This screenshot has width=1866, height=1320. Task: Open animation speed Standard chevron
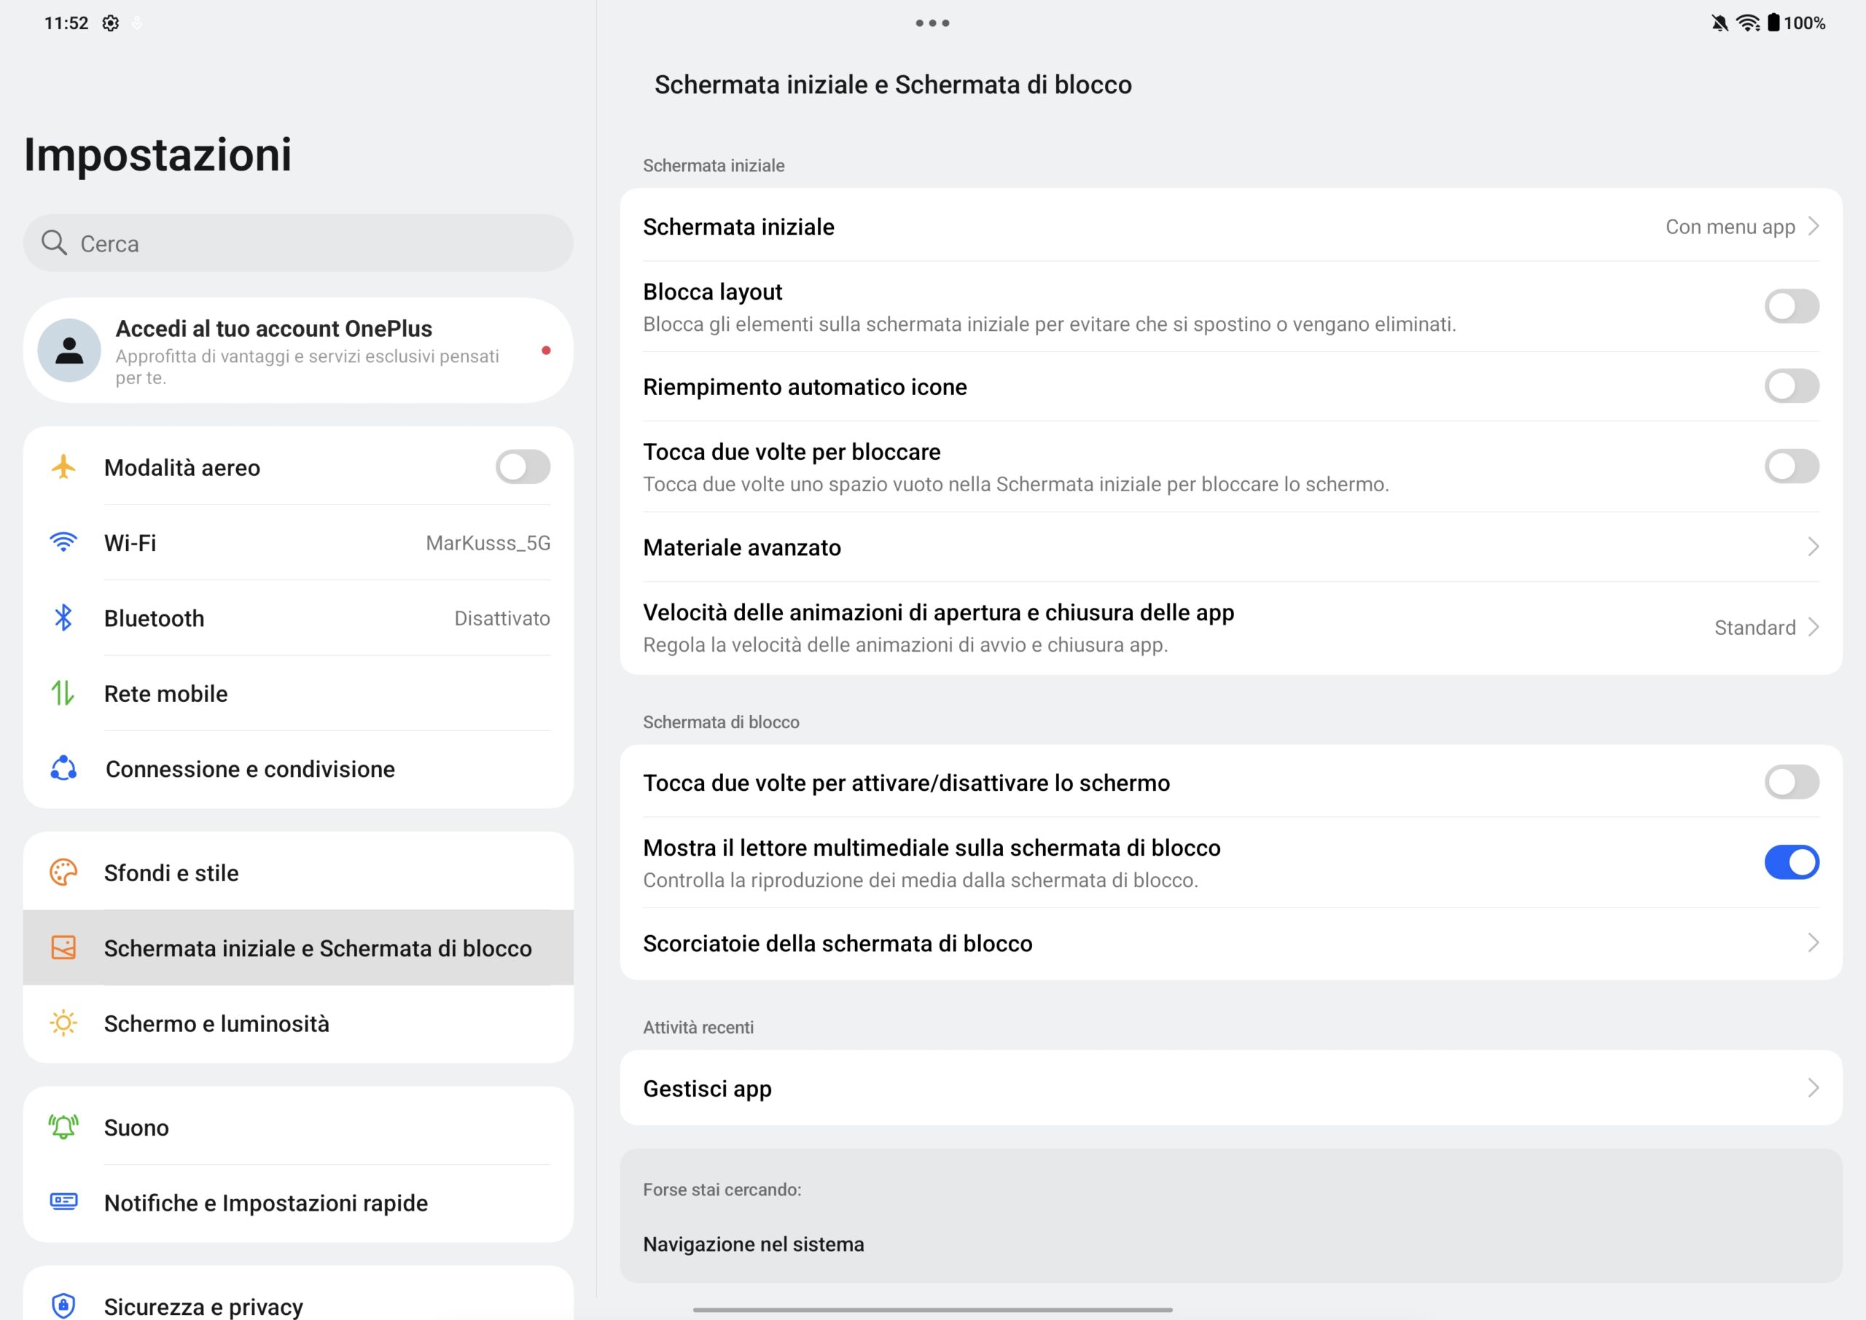[x=1814, y=628]
